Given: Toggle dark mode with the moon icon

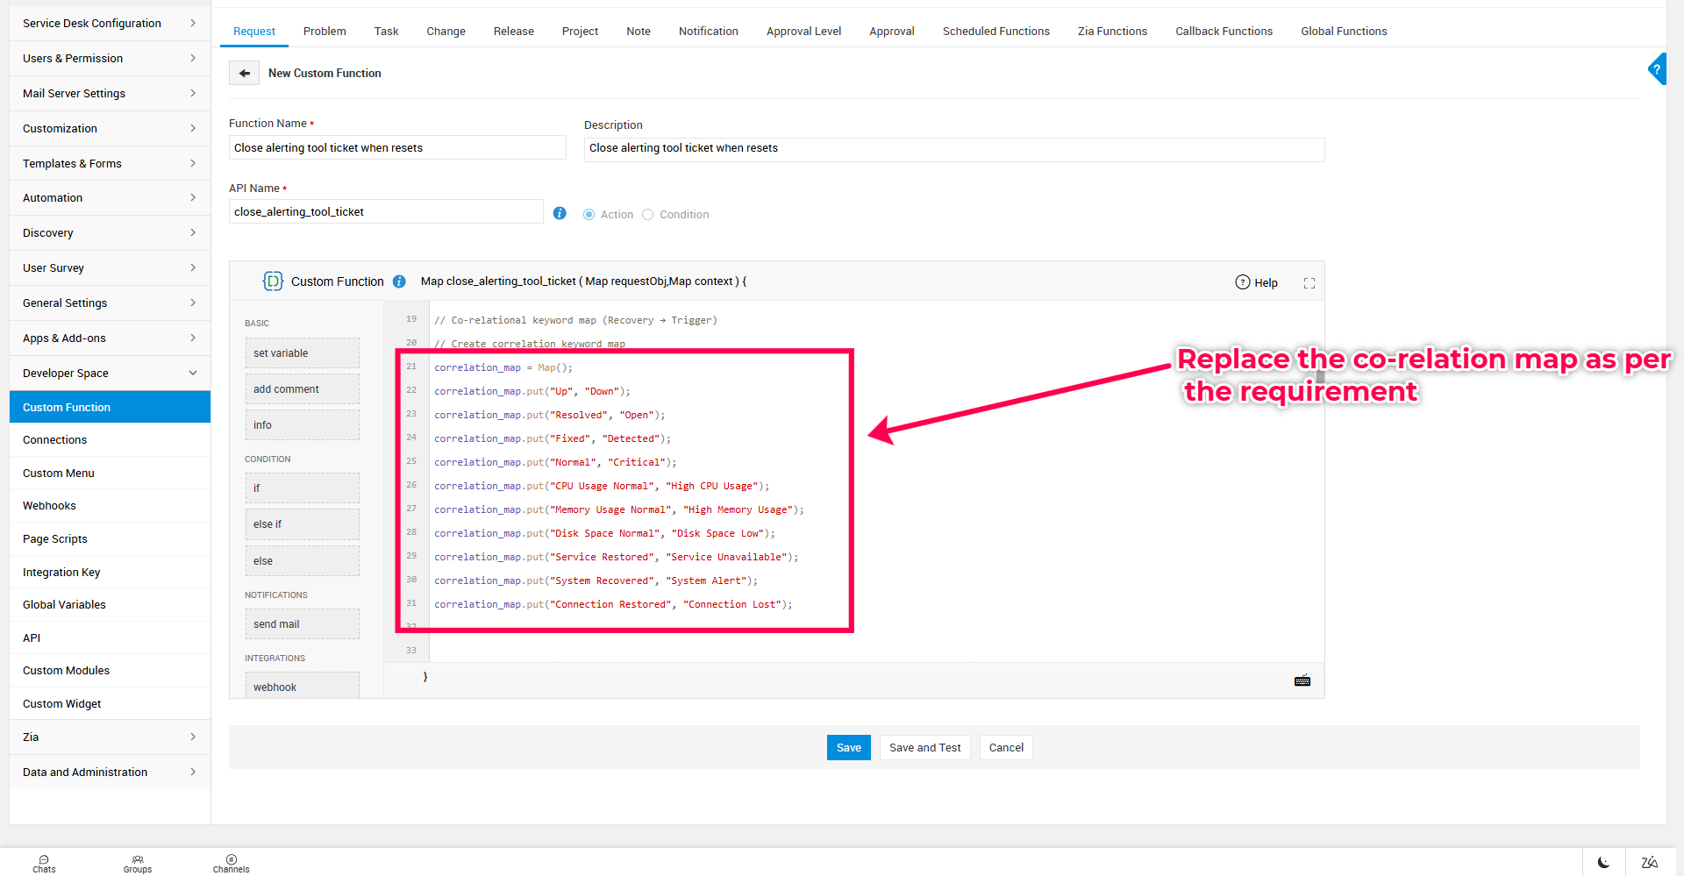Looking at the screenshot, I should tap(1603, 862).
